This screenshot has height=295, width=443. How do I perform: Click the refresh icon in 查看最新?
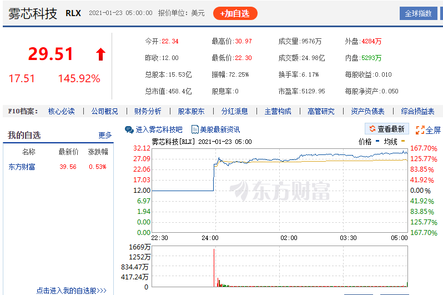372,129
